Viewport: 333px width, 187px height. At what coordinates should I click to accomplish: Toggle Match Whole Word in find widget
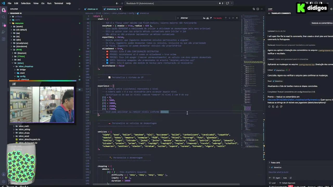(x=208, y=18)
